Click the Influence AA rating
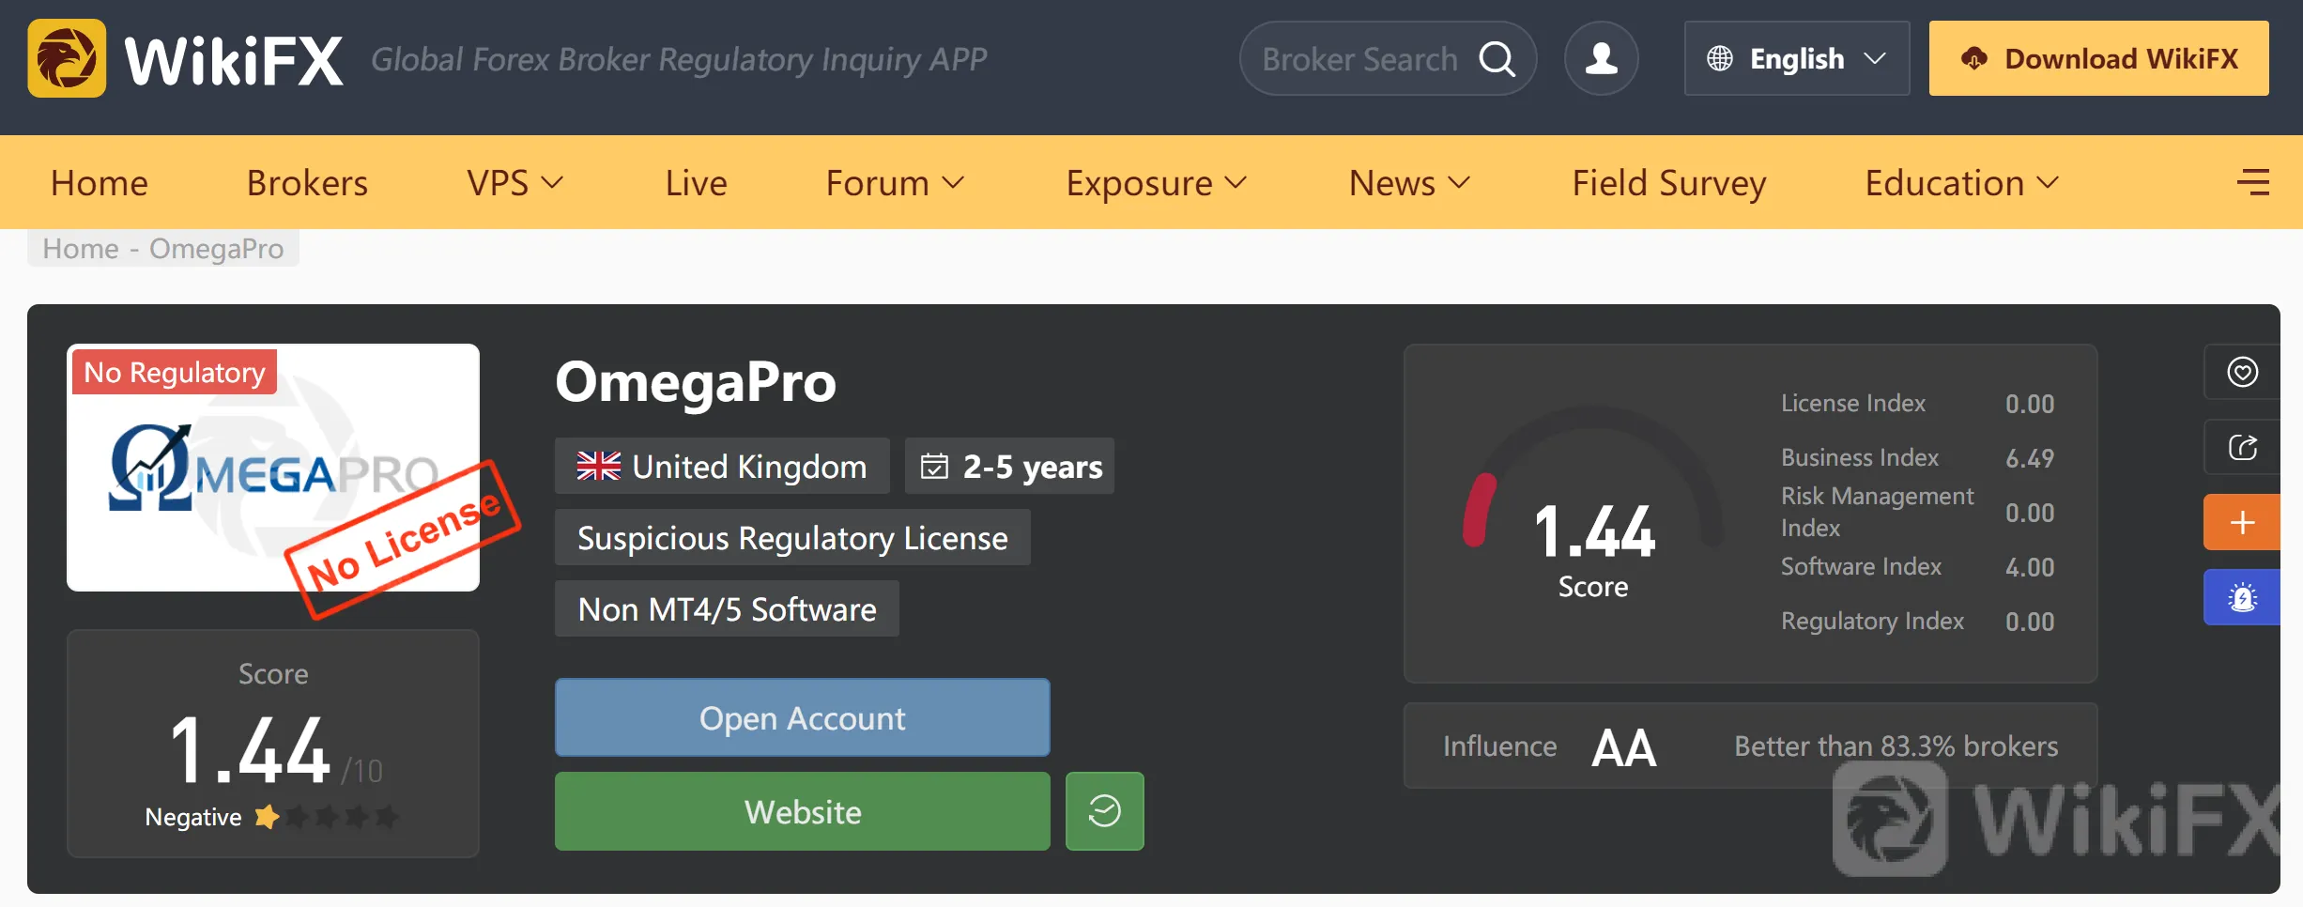This screenshot has width=2303, height=907. [1624, 747]
